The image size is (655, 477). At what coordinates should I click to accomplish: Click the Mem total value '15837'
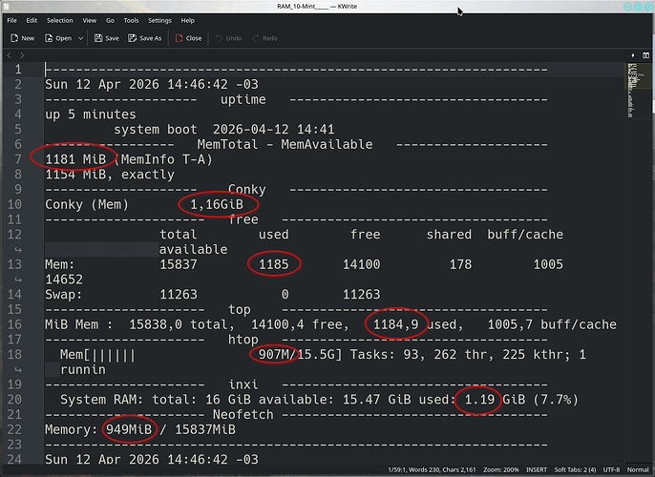pyautogui.click(x=179, y=264)
